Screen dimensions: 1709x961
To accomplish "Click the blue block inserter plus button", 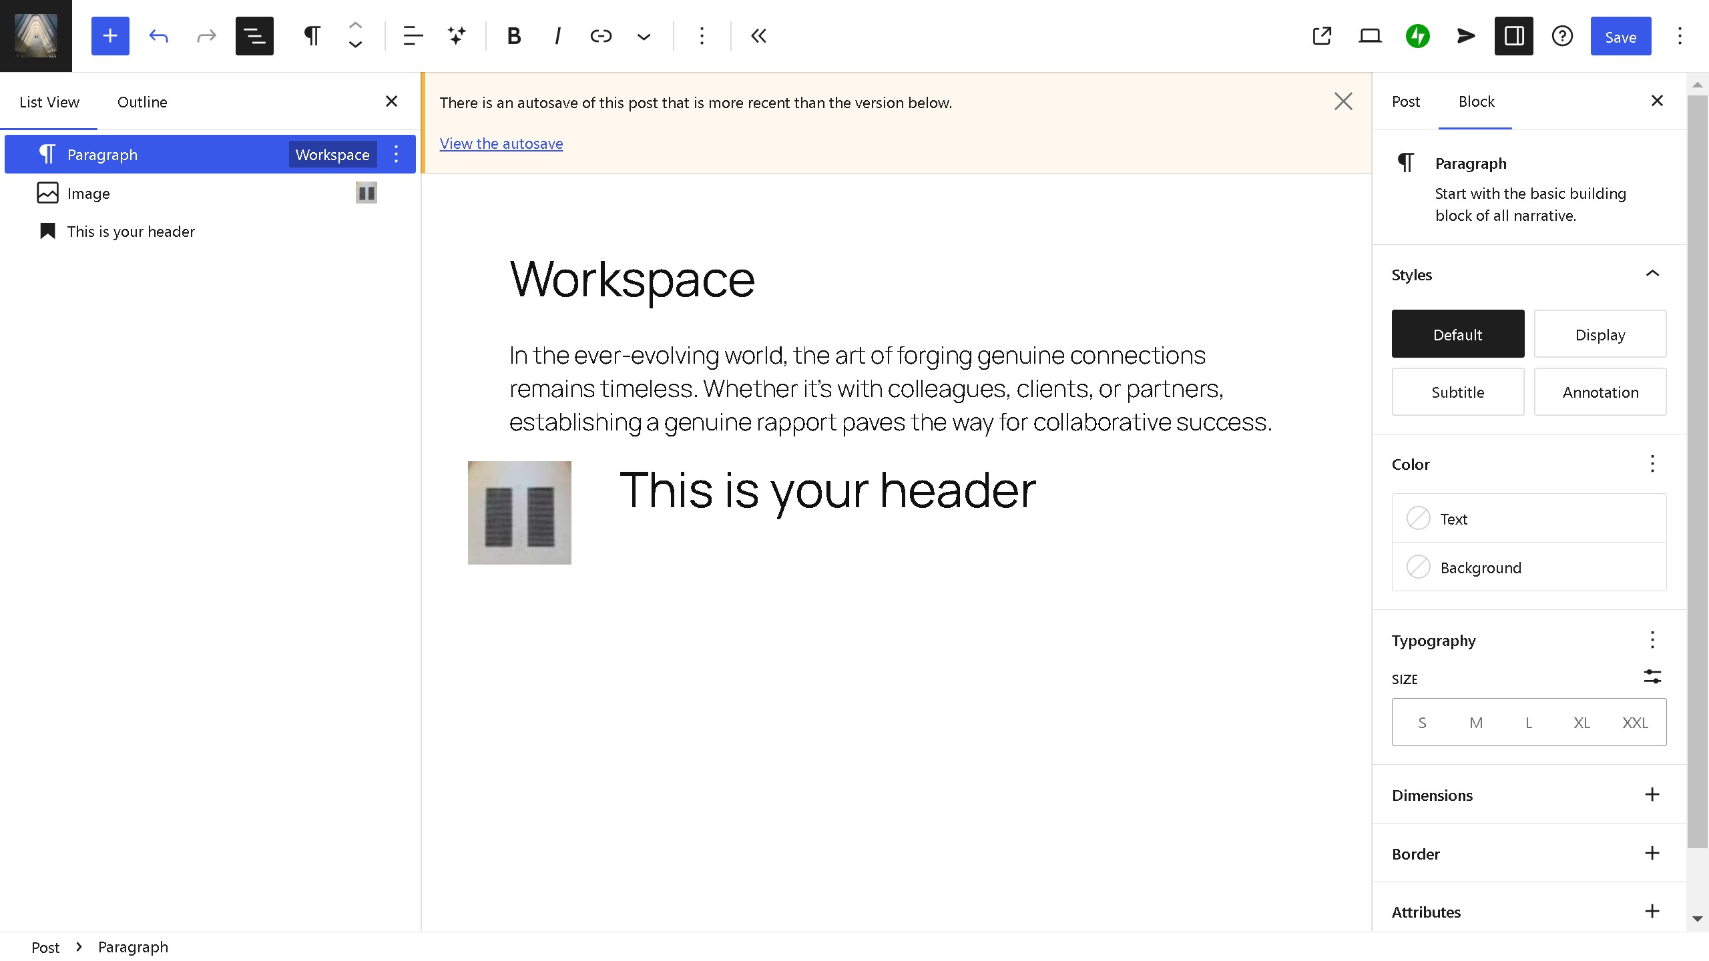I will click(110, 36).
